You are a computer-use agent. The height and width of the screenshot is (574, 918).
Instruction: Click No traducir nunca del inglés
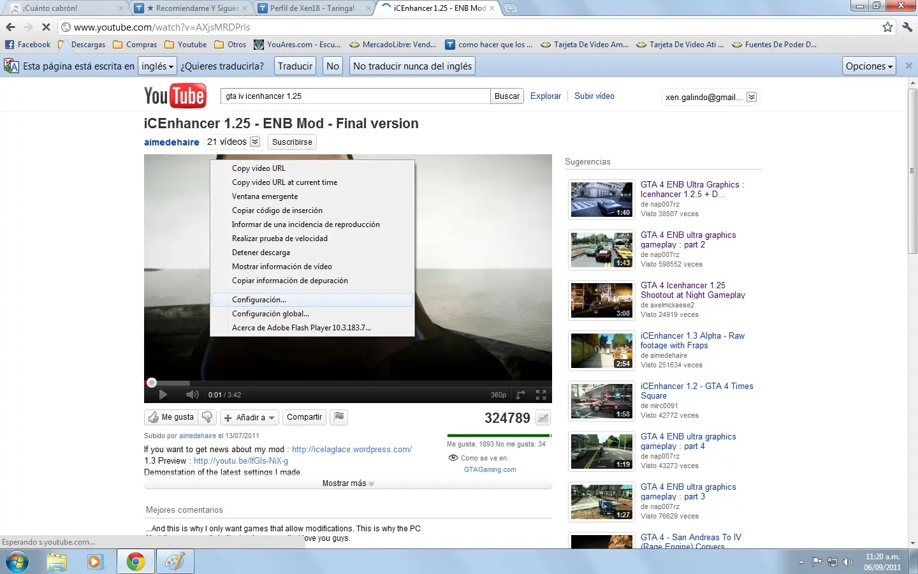(412, 66)
